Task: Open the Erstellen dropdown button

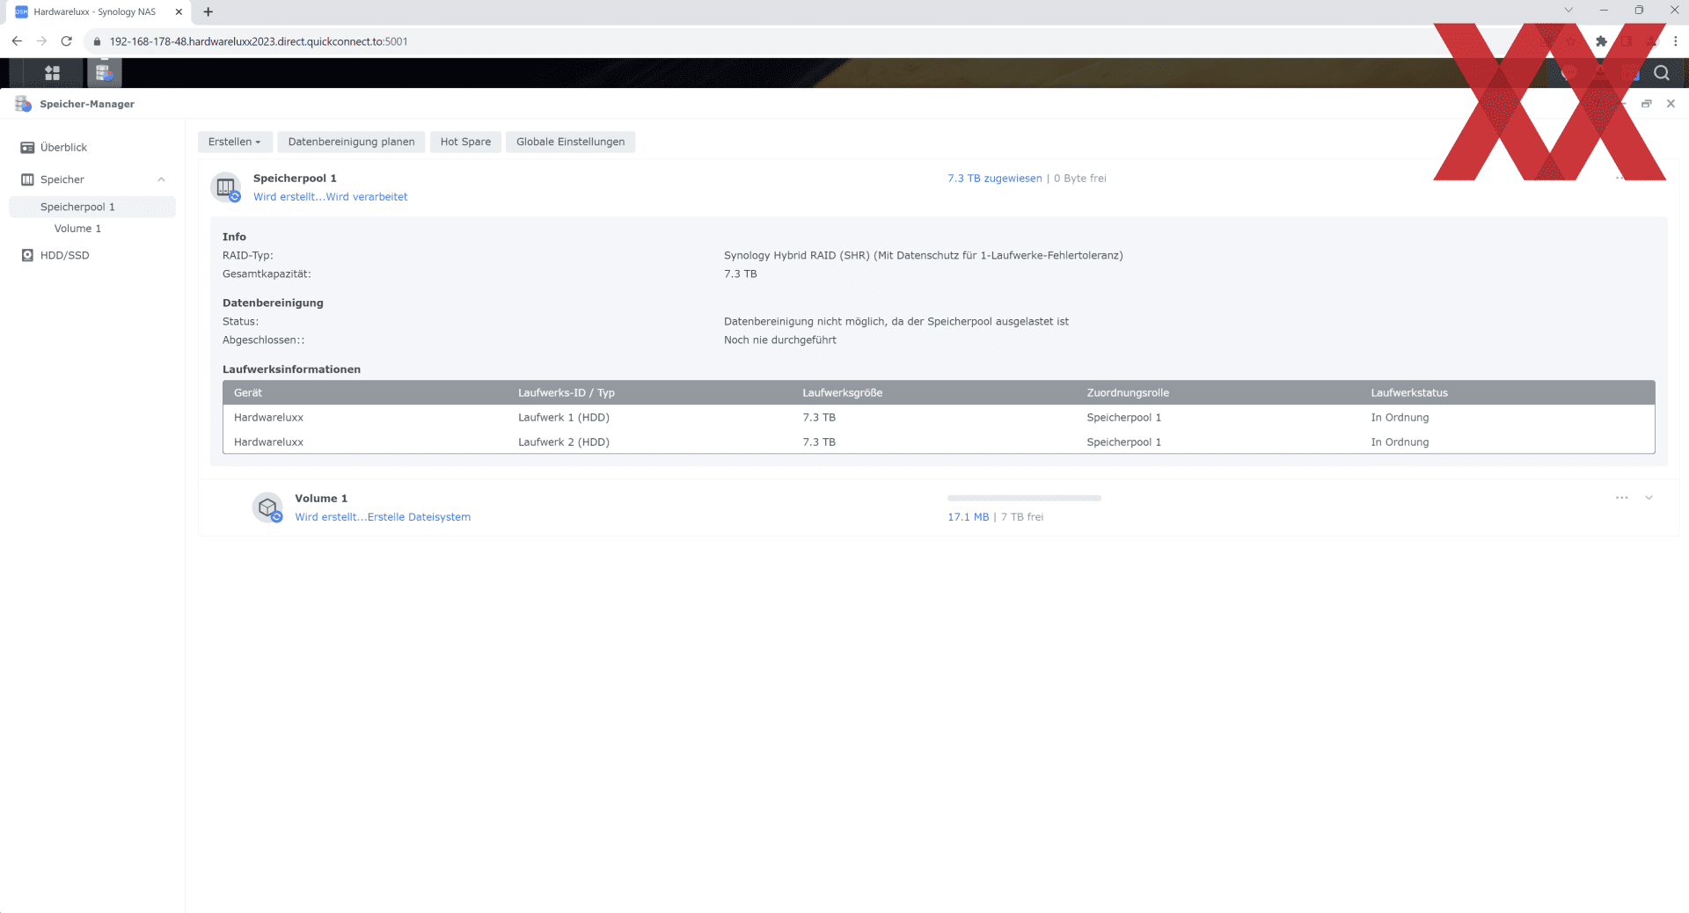Action: pyautogui.click(x=235, y=142)
